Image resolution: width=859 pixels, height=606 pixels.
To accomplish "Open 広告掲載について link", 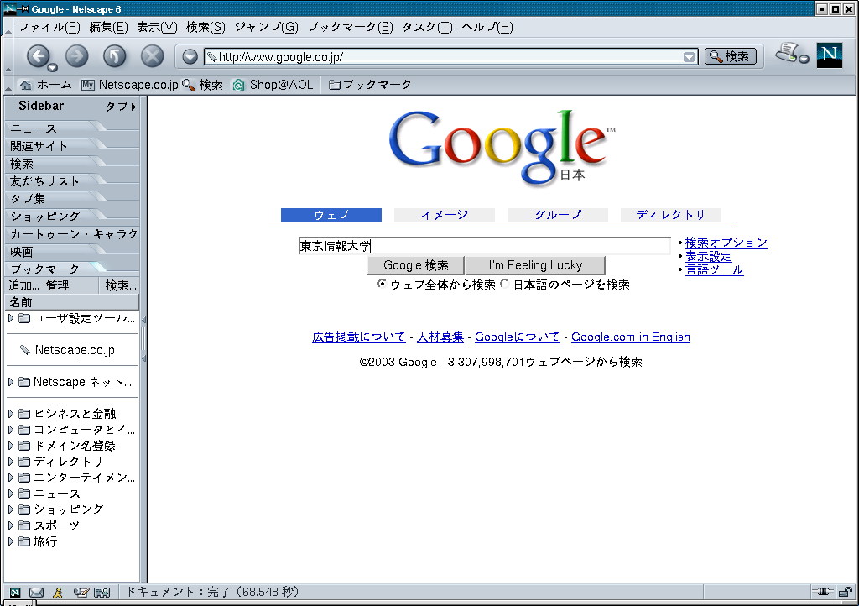I will (358, 337).
